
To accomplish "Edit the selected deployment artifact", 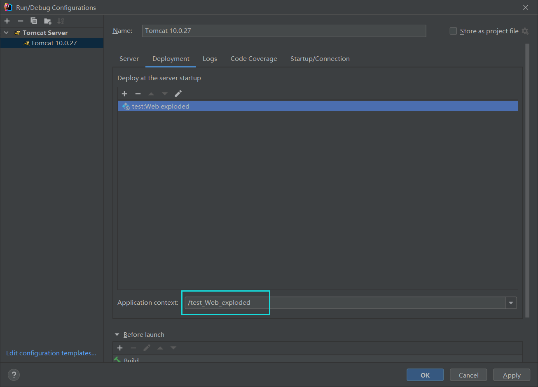I will (x=178, y=94).
